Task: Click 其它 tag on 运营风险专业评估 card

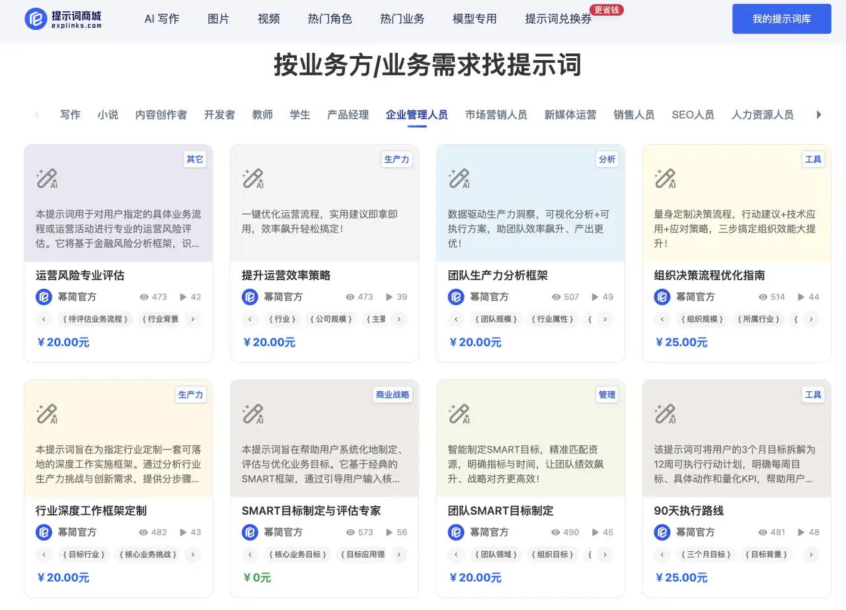Action: point(195,159)
